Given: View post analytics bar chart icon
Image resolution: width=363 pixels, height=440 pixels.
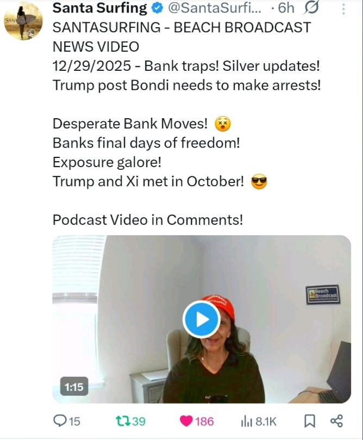Looking at the screenshot, I should [247, 421].
